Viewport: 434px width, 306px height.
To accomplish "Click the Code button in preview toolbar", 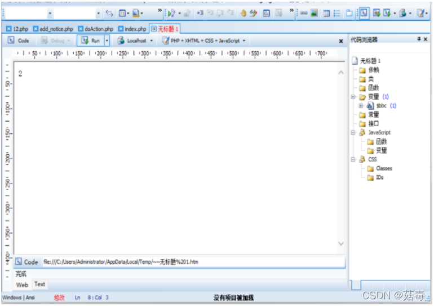I will tap(18, 40).
